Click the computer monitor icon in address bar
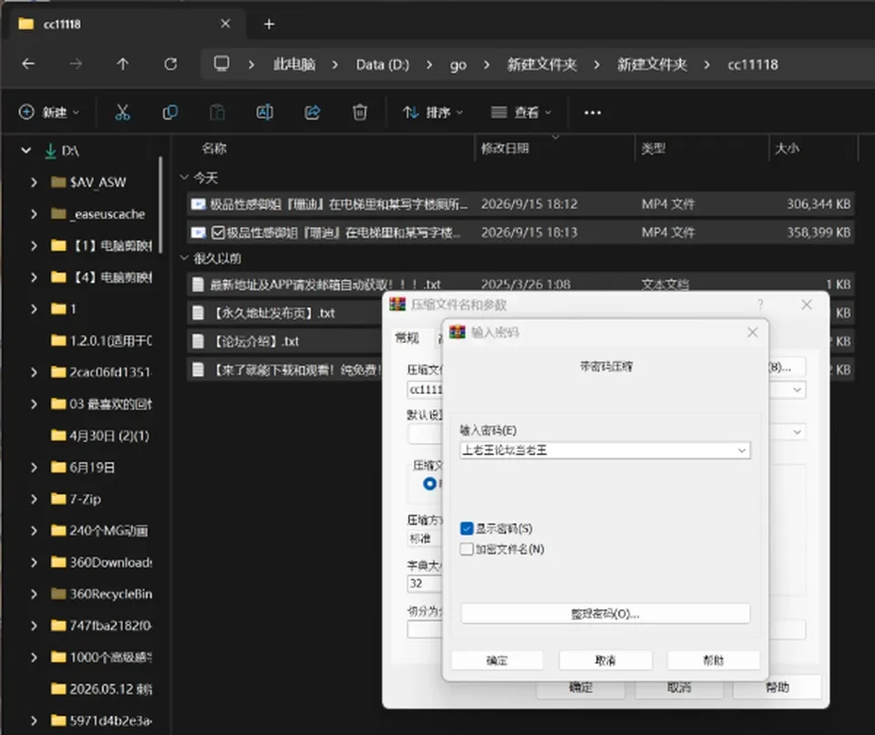Image resolution: width=875 pixels, height=735 pixels. click(x=221, y=64)
